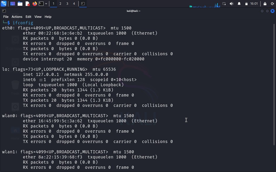Expand the Edit menu
This screenshot has width=276, height=172.
click(x=28, y=17)
